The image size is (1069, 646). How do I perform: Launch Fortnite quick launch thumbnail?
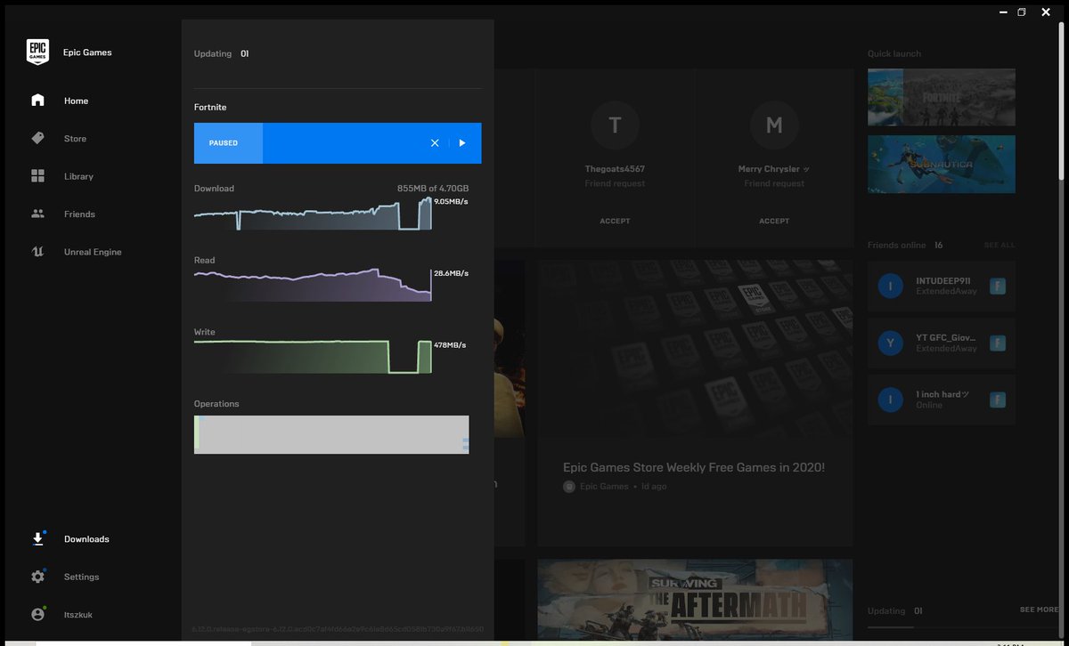(942, 97)
